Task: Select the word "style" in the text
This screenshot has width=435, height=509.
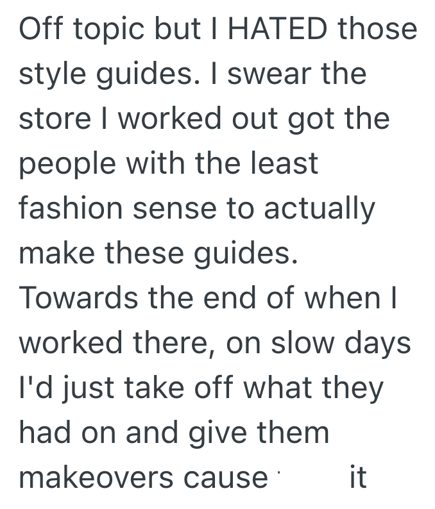Action: [x=49, y=74]
